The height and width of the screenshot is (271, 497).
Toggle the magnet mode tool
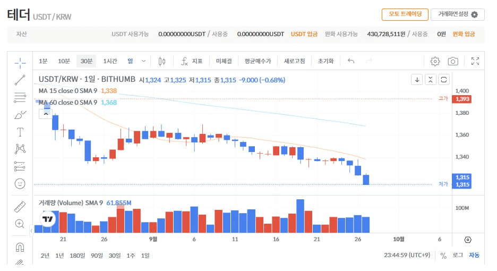(20, 247)
